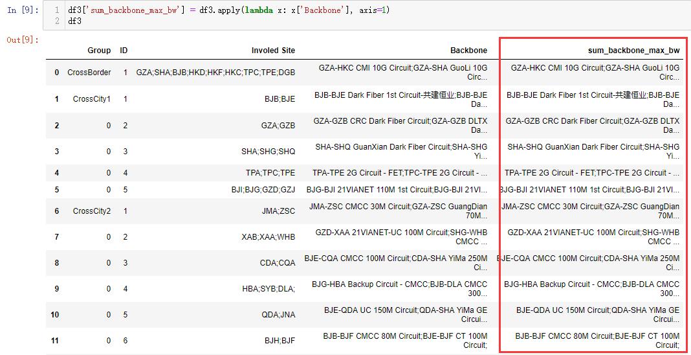Viewport: 691px width, 355px height.
Task: Click the ID column header
Action: pyautogui.click(x=124, y=51)
